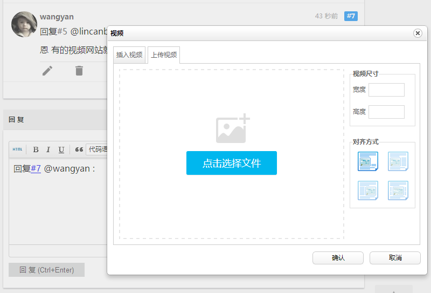Screen dimensions: 431x293
Task: Focus the 高度 height input field
Action: [x=386, y=112]
